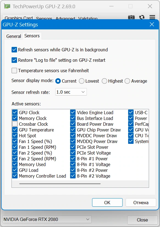Uncheck Board Power Draw sensor
The width and height of the screenshot is (160, 227).
coord(73,124)
